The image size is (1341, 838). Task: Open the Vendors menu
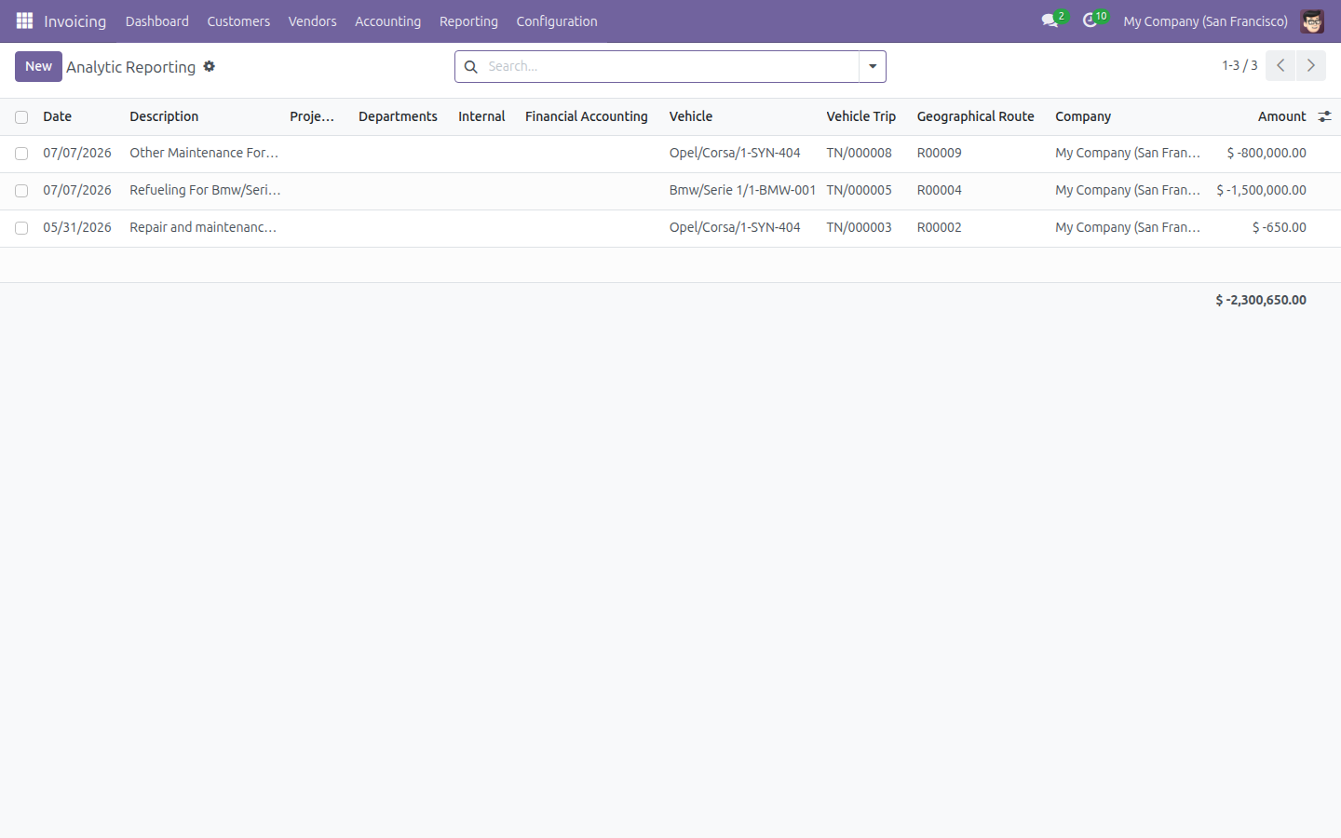pos(312,20)
